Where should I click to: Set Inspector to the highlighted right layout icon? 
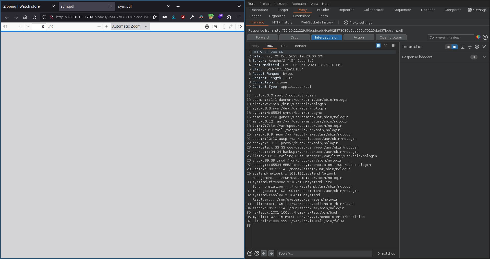coord(455,47)
